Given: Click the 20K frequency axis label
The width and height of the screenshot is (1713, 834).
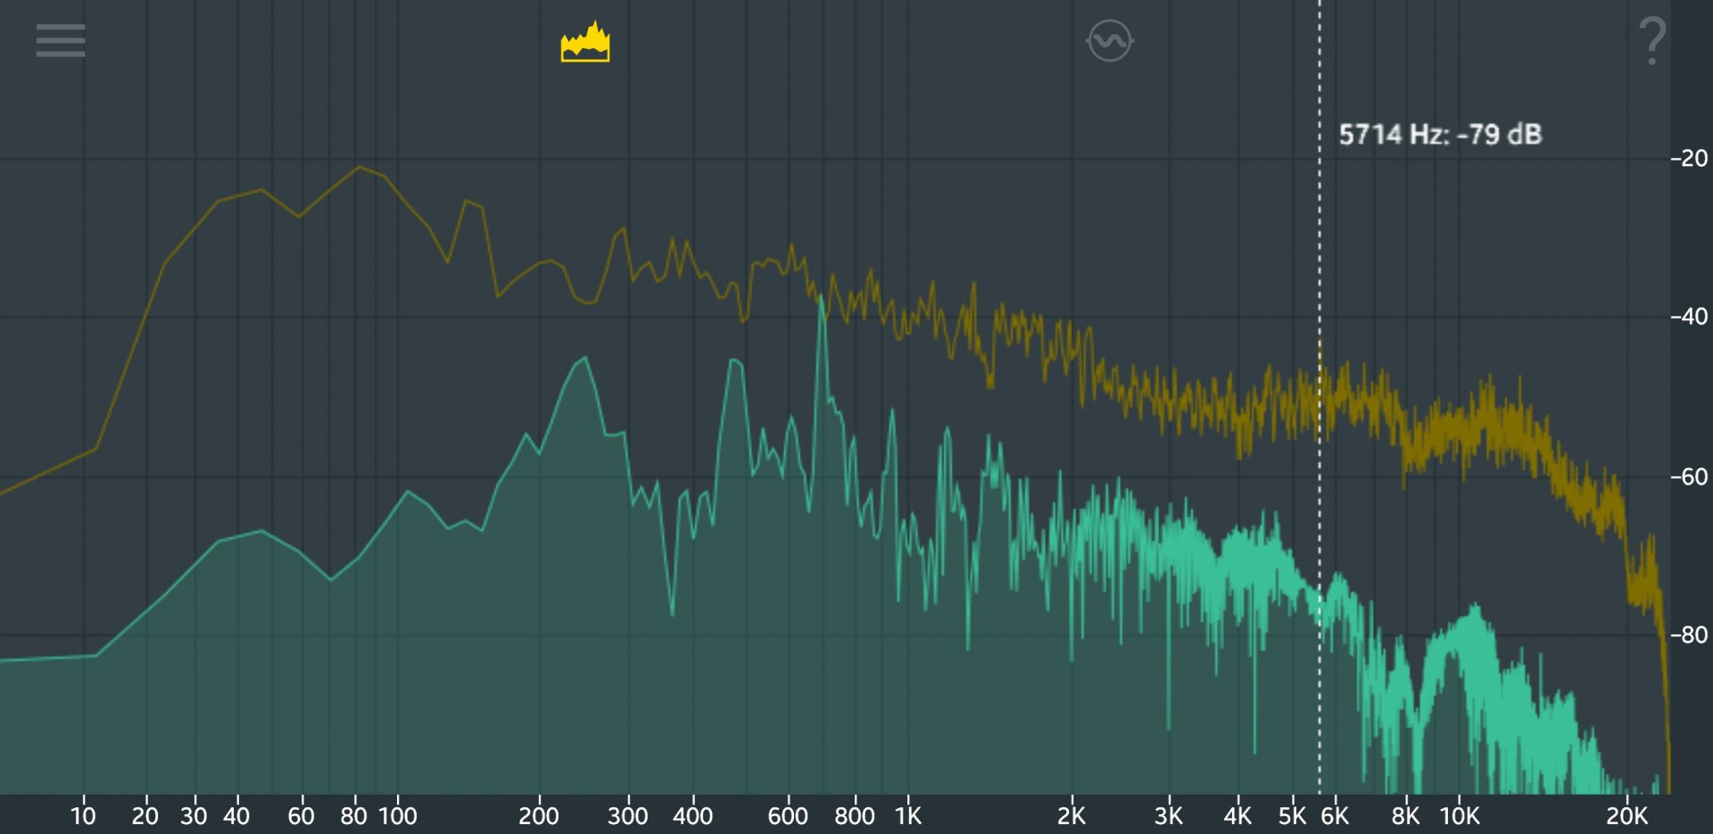Looking at the screenshot, I should point(1626,815).
